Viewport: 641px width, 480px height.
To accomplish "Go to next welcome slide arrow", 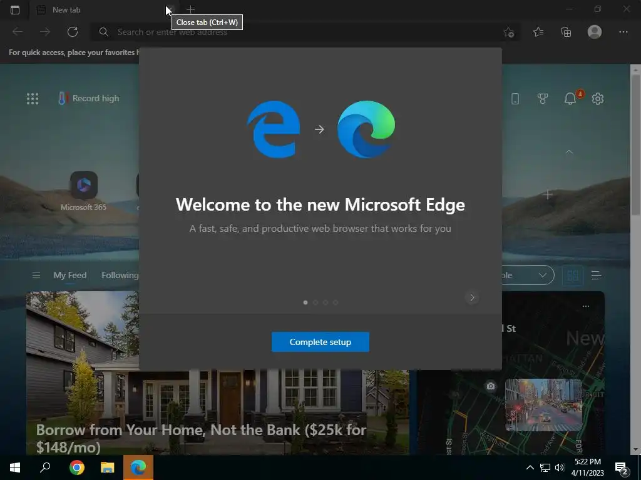I will click(472, 297).
